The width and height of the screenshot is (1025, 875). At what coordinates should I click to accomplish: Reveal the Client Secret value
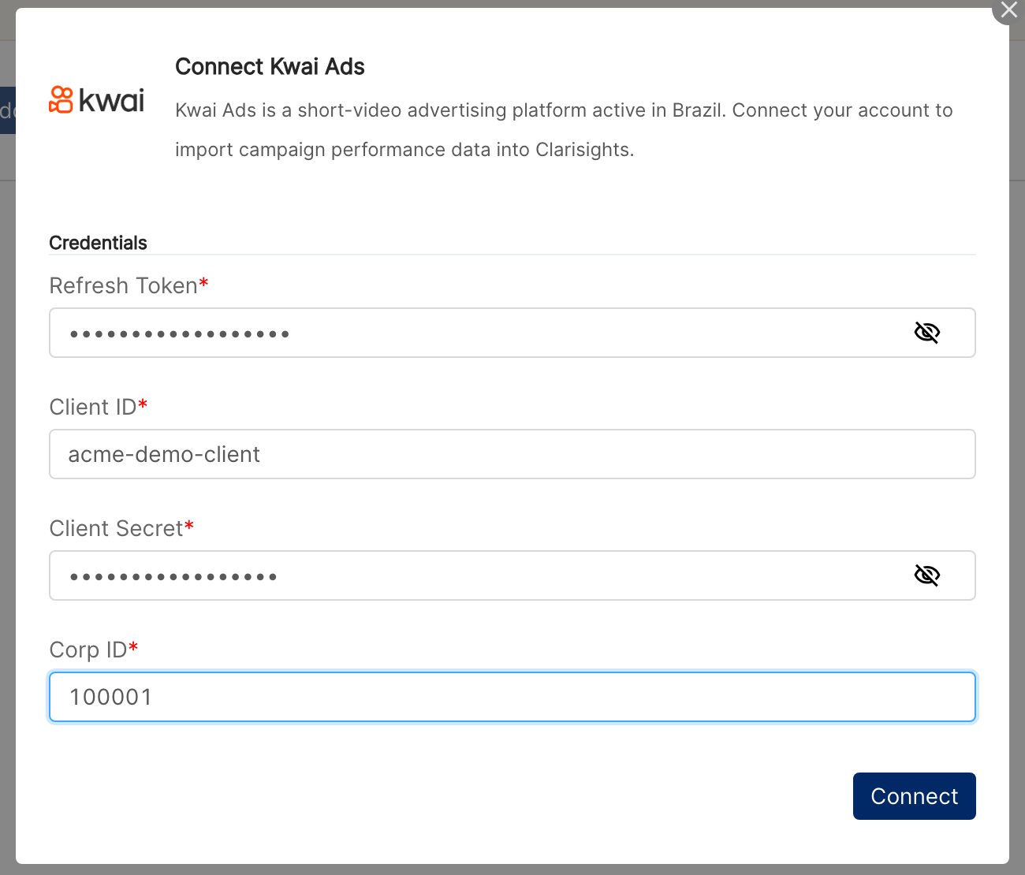click(x=926, y=575)
